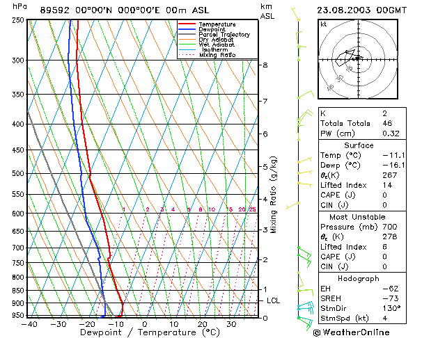Click the K index value 2
Screen dimensions: 438x338
[x=385, y=113]
